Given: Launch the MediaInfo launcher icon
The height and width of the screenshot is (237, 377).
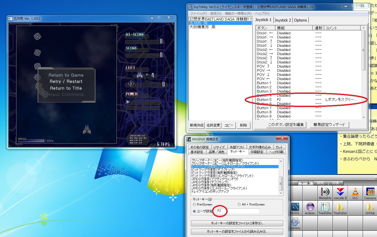Looking at the screenshot, I should point(325,193).
